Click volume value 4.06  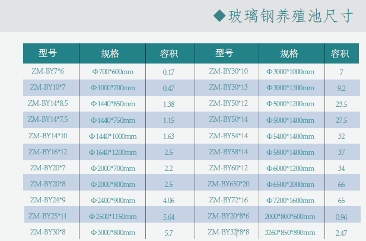[168, 201]
